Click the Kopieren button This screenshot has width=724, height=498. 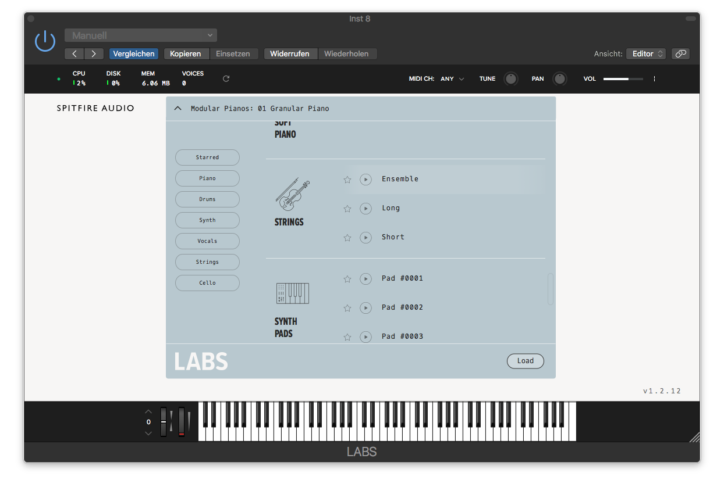point(186,53)
